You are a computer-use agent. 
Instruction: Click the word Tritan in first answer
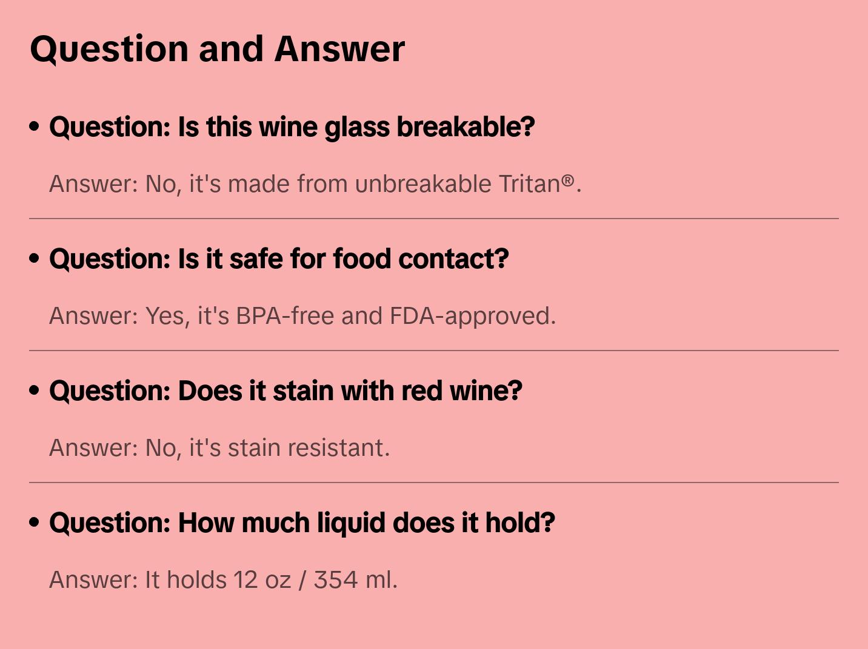[x=529, y=184]
